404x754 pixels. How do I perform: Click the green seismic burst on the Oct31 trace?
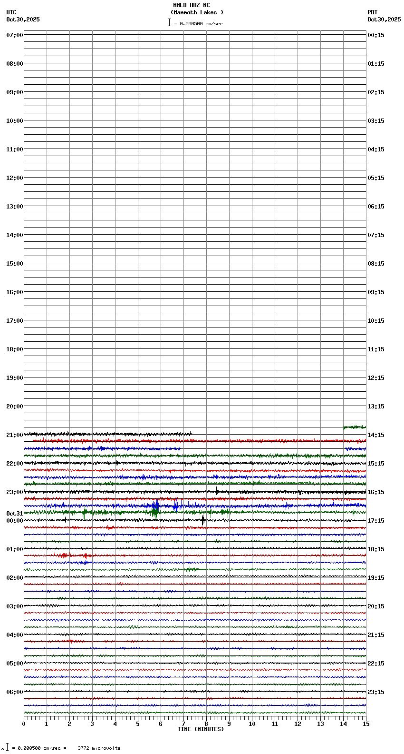pos(154,512)
